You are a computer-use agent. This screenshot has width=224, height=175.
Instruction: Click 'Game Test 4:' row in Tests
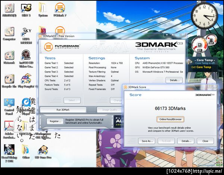point(59,76)
